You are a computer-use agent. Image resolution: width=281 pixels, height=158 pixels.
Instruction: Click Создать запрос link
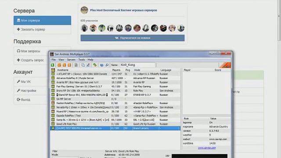[x=32, y=60]
